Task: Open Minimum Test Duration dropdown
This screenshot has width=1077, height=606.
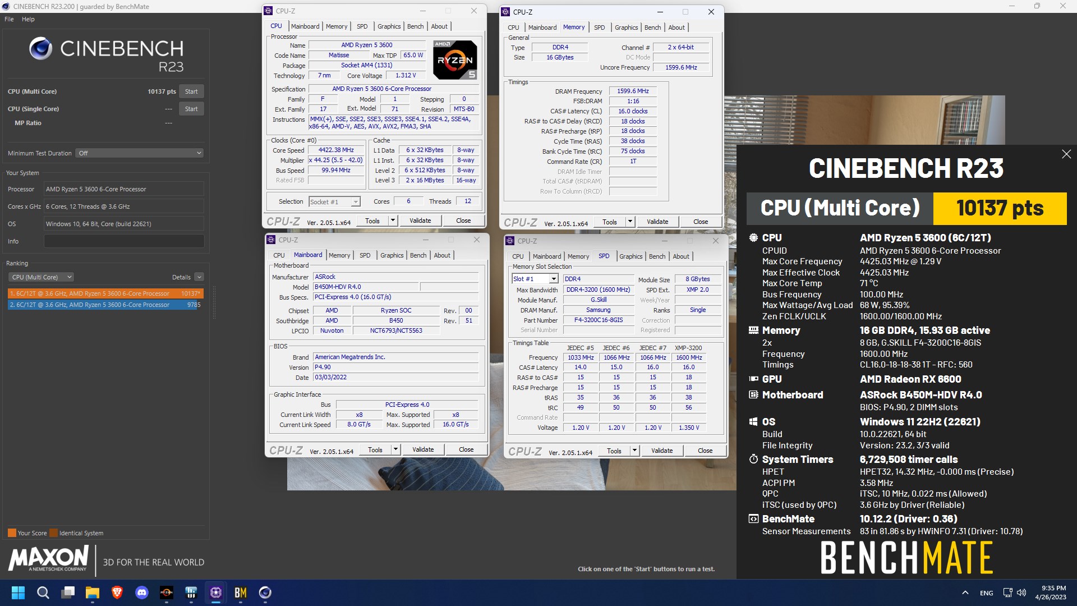Action: [x=140, y=153]
